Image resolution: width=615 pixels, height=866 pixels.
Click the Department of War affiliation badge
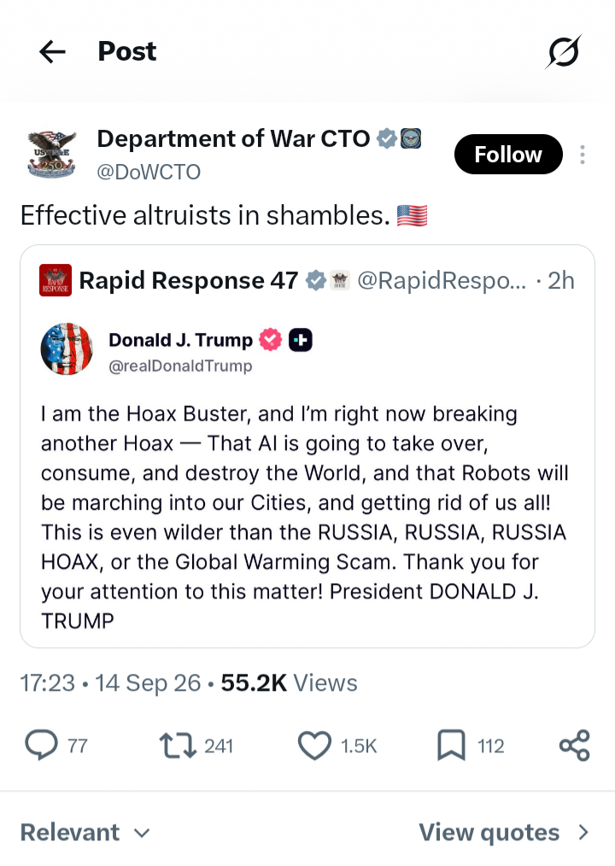(x=411, y=138)
